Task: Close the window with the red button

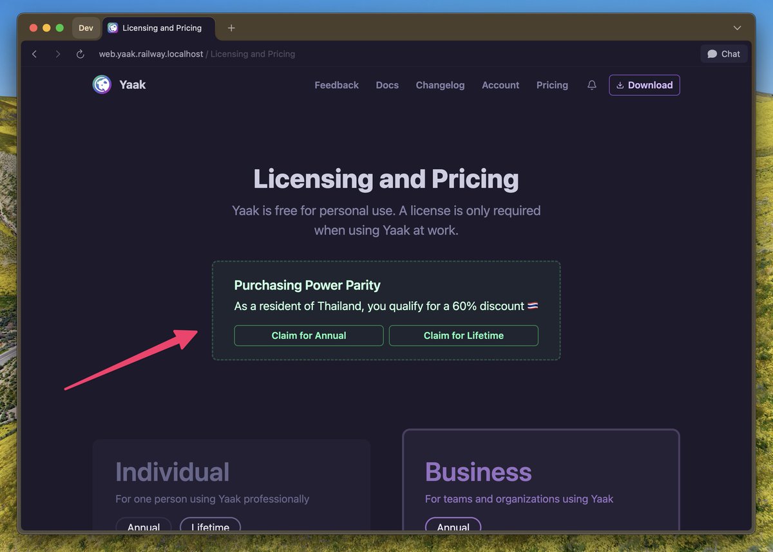Action: point(33,28)
